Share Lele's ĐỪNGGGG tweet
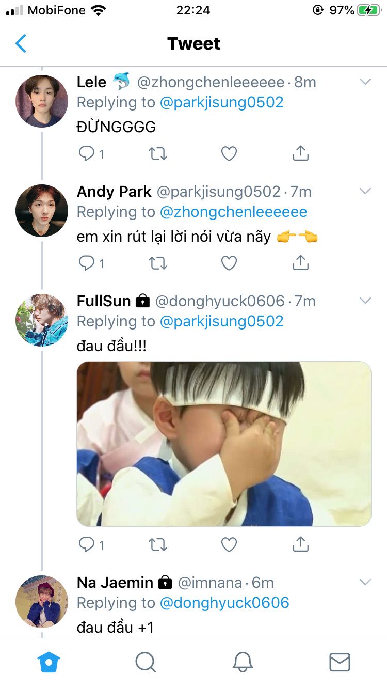The width and height of the screenshot is (387, 689). pos(300,153)
